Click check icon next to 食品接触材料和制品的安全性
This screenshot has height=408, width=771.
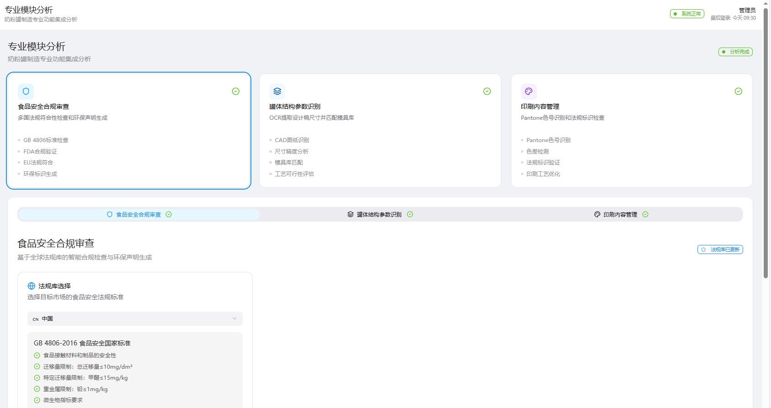[x=37, y=355]
